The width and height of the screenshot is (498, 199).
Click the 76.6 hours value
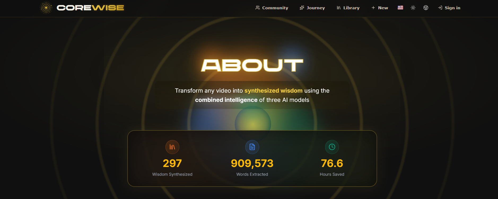332,163
